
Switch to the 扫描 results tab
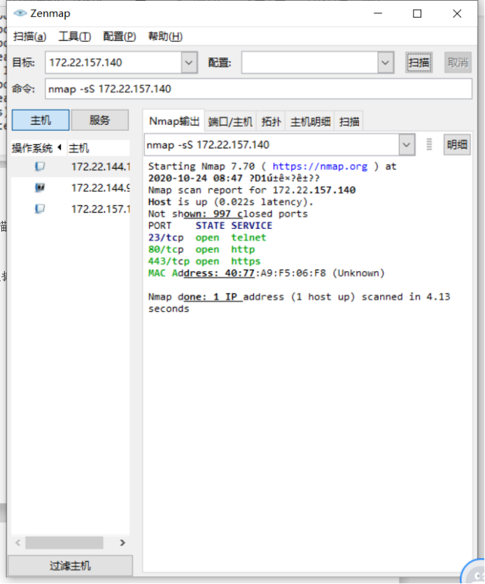pyautogui.click(x=349, y=121)
